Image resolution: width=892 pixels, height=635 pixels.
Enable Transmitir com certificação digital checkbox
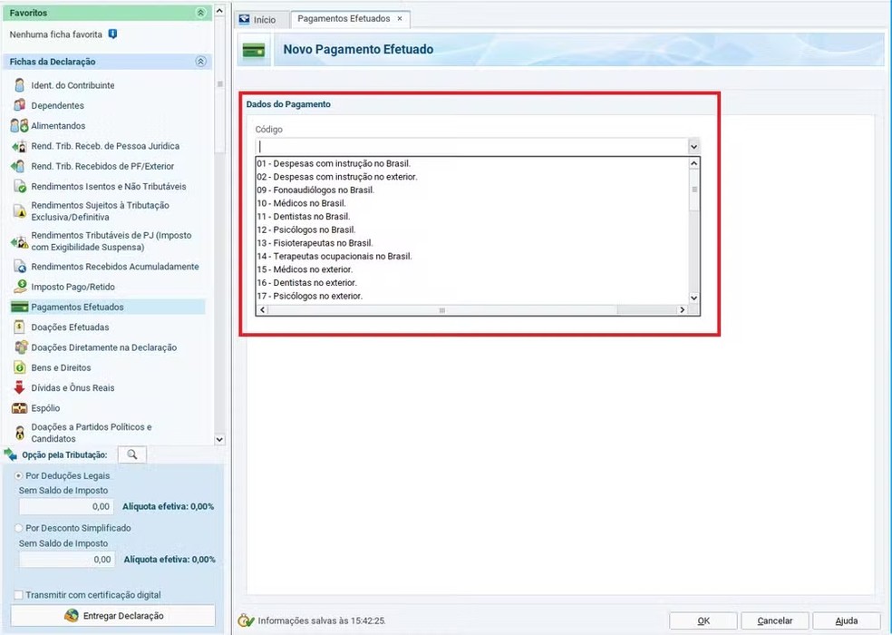point(19,595)
